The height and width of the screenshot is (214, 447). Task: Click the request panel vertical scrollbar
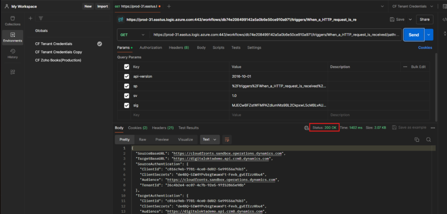[x=436, y=87]
